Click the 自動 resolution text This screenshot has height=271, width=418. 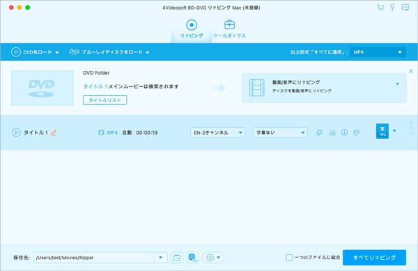pyautogui.click(x=127, y=133)
